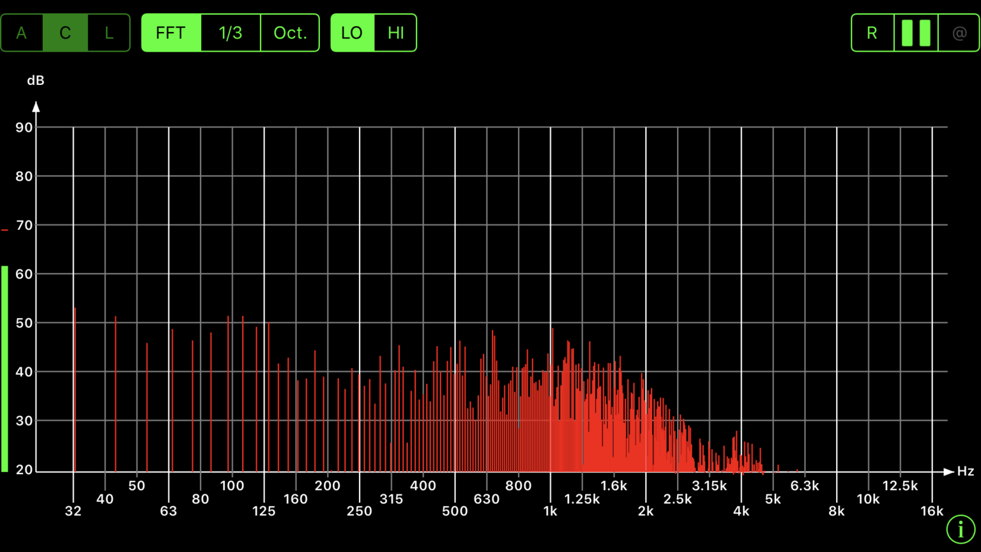This screenshot has height=552, width=981.
Task: Select L linear weighting
Action: [x=108, y=32]
